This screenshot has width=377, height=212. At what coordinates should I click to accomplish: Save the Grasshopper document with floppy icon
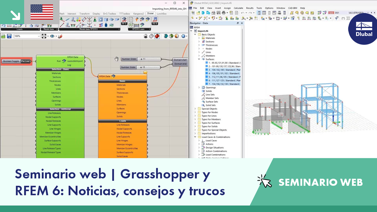pyautogui.click(x=9, y=36)
